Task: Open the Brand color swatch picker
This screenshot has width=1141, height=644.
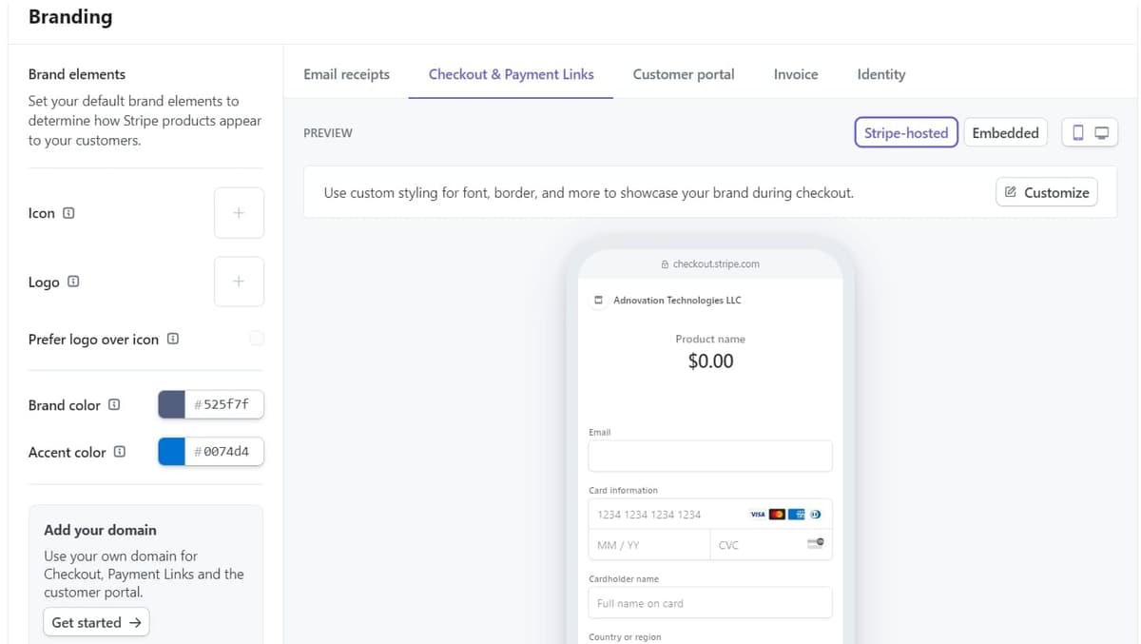Action: (172, 404)
